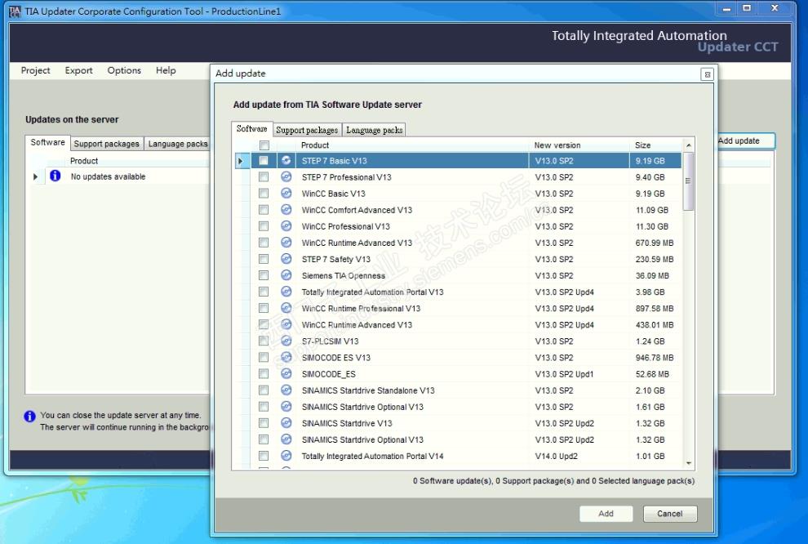Screen dimensions: 808x544
Task: Click update icon for STEP 7 Basic V13
Action: [286, 160]
